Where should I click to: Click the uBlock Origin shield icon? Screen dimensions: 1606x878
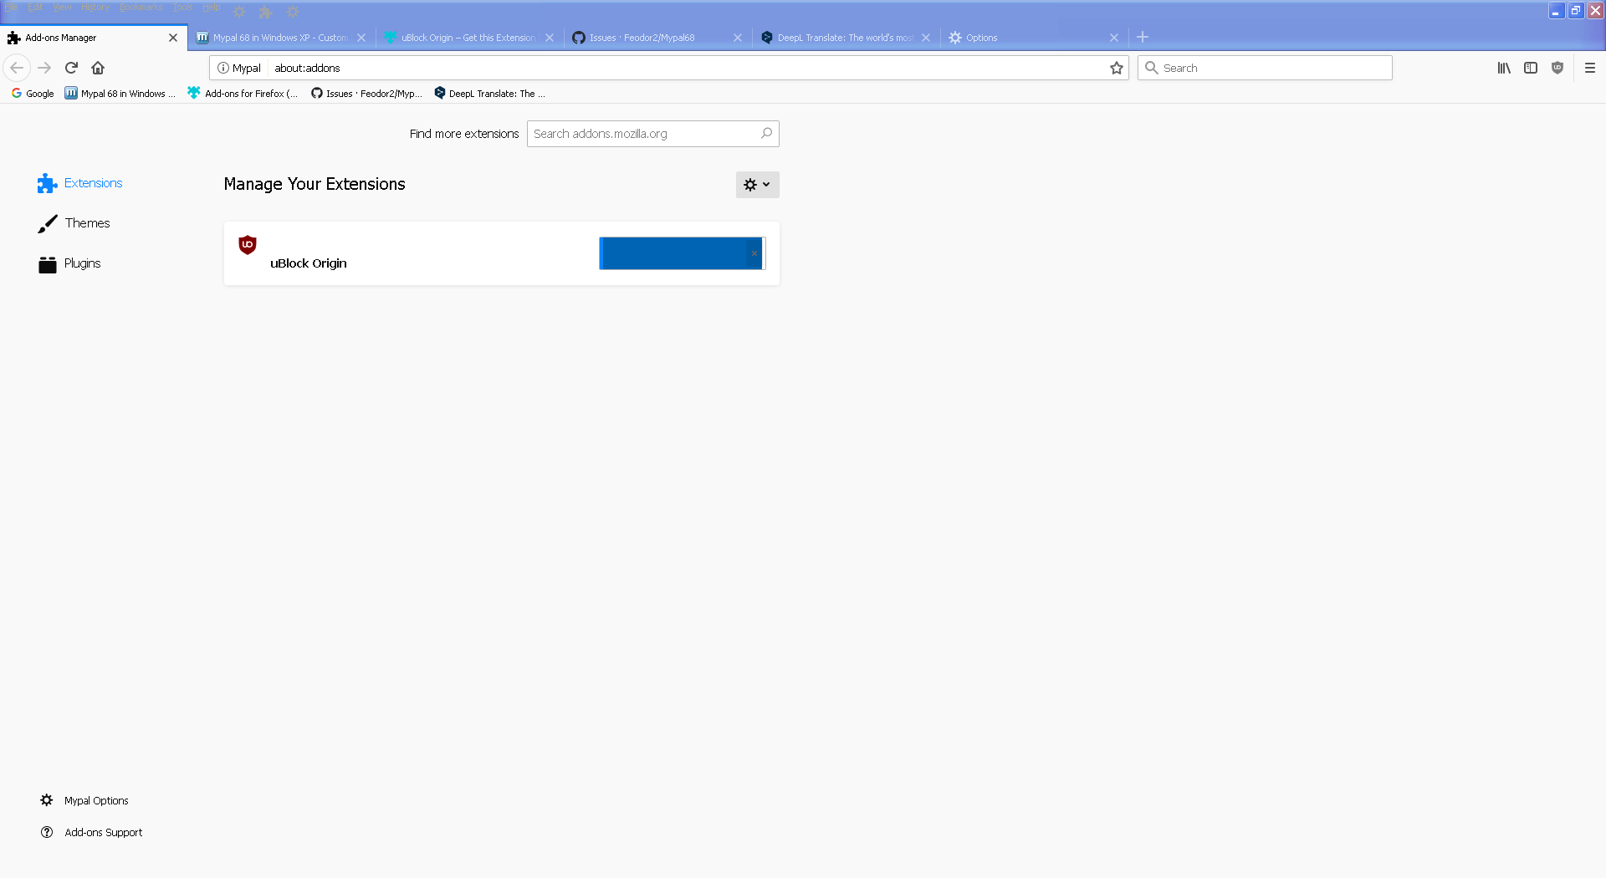247,245
